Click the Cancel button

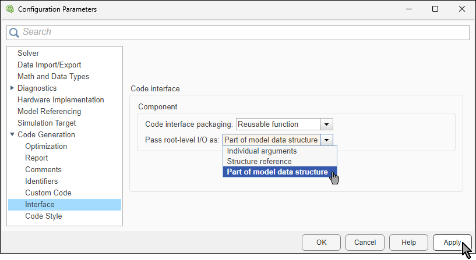coord(365,243)
